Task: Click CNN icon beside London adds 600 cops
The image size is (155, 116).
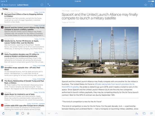Action: tap(2, 105)
